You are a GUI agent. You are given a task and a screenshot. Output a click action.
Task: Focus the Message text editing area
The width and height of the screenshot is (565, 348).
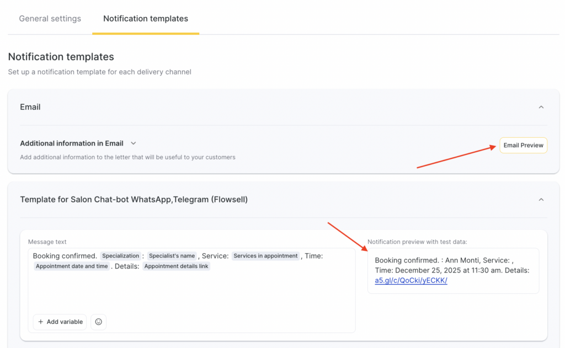click(191, 292)
